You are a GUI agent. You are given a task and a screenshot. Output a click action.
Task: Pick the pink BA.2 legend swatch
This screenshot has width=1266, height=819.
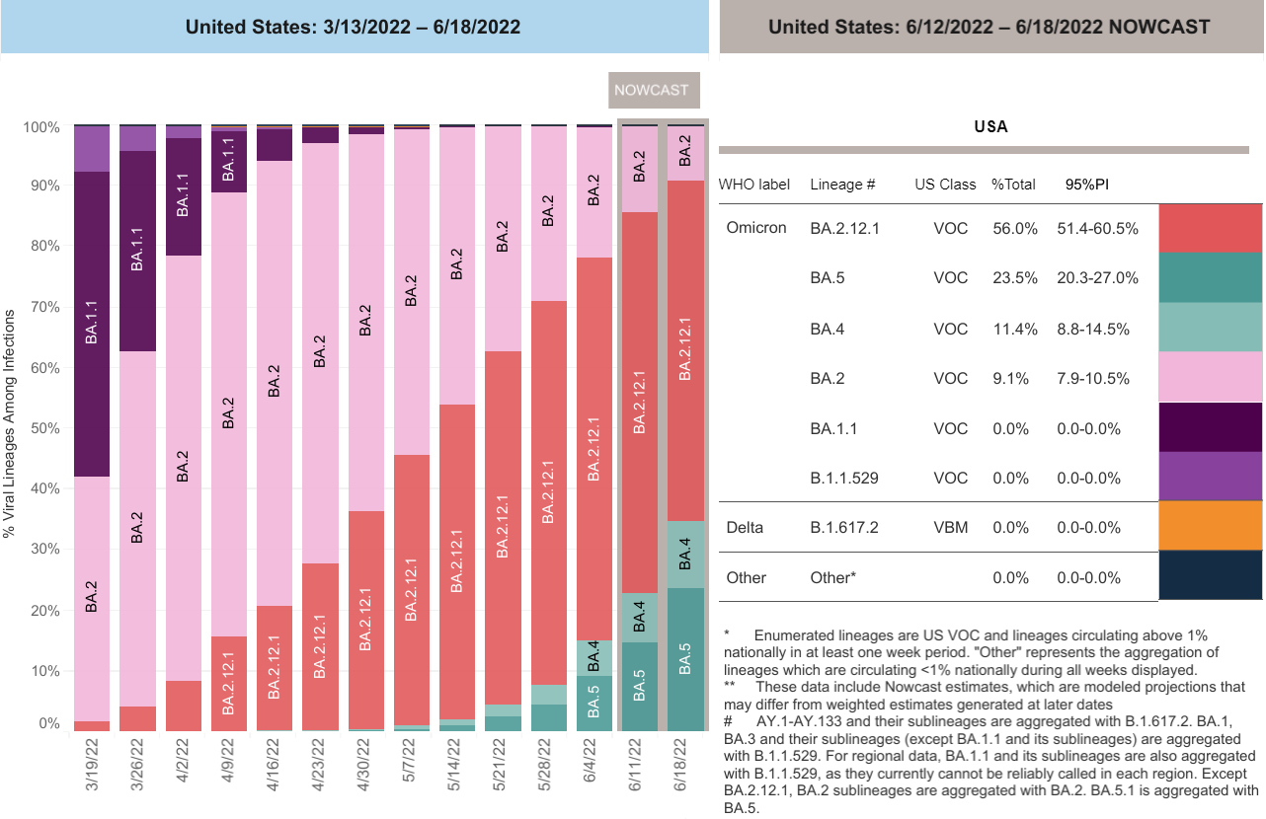(x=1210, y=377)
